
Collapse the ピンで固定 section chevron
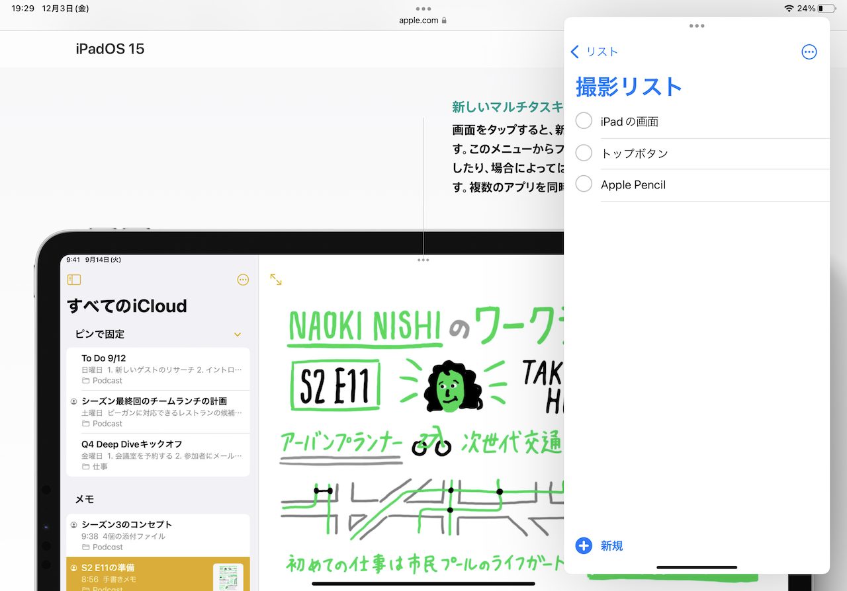click(x=238, y=335)
